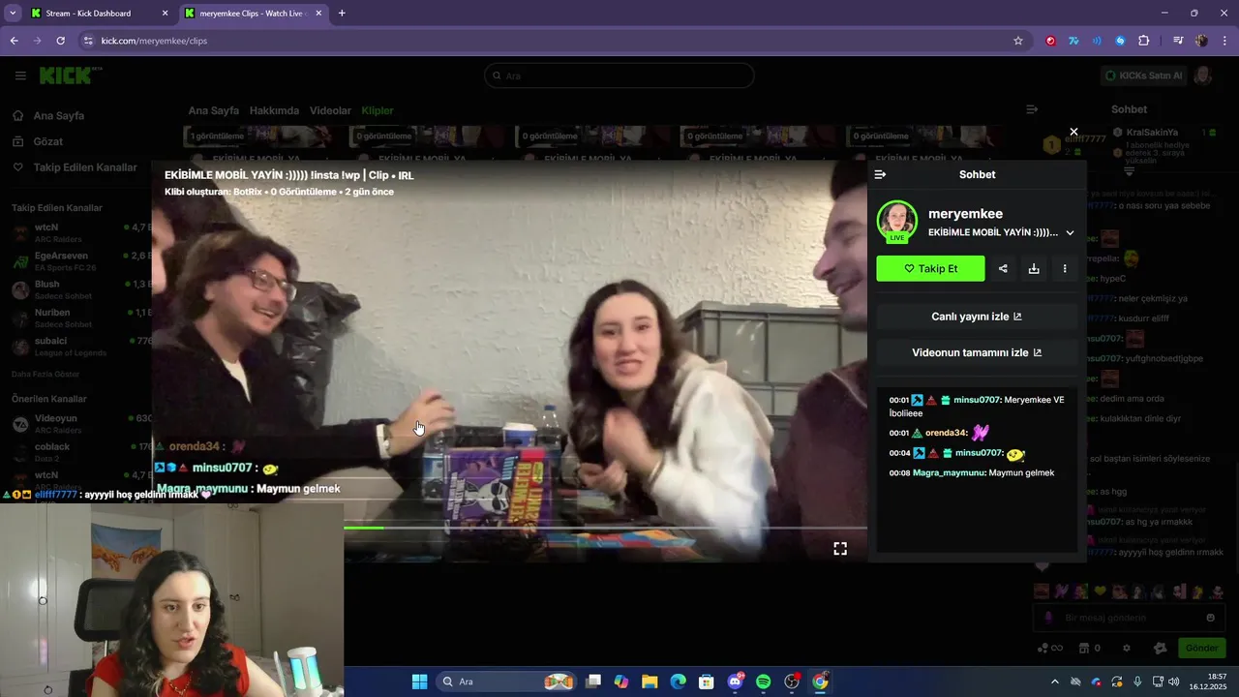Close the clip viewer overlay
This screenshot has height=697, width=1239.
[1073, 132]
